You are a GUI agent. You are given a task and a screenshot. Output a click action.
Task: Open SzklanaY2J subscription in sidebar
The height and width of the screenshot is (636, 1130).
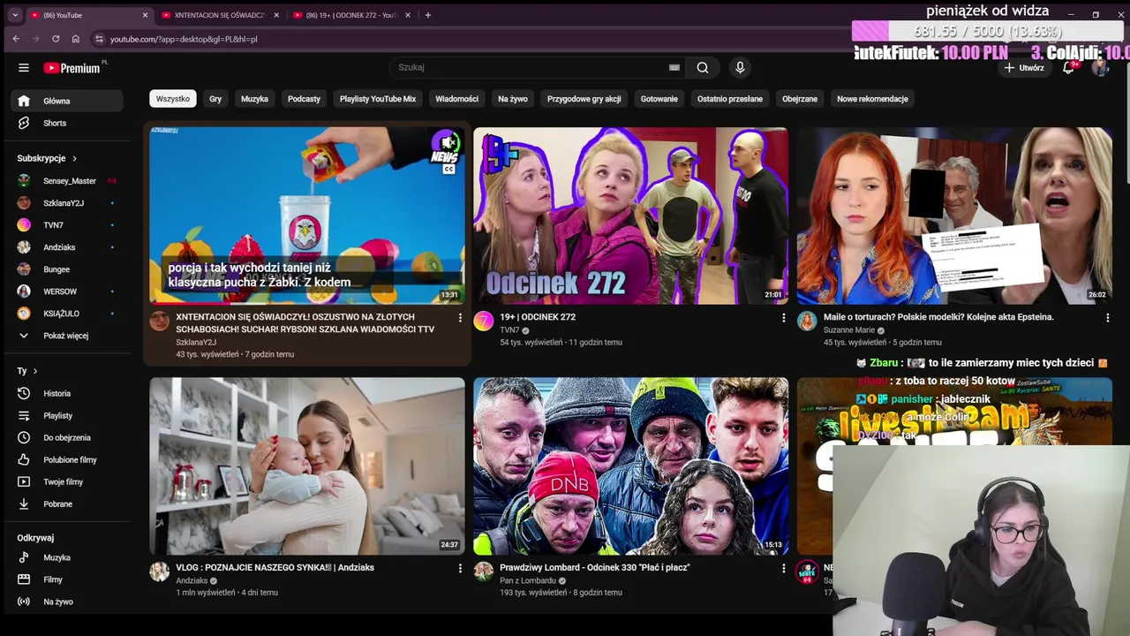(x=67, y=203)
